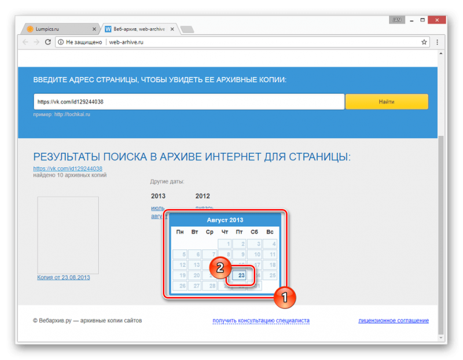Viewport: 463px width, 360px height.
Task: Maximize the browser window
Action: pos(422,20)
